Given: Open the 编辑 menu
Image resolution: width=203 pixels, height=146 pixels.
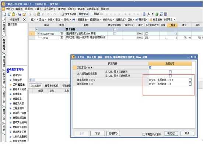Looking at the screenshot, I should coord(19,9).
